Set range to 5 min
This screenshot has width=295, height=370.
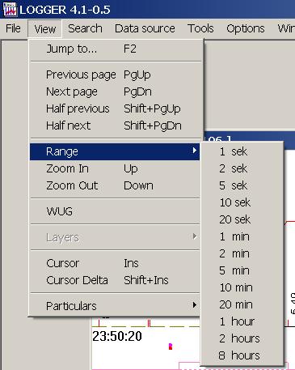click(242, 270)
